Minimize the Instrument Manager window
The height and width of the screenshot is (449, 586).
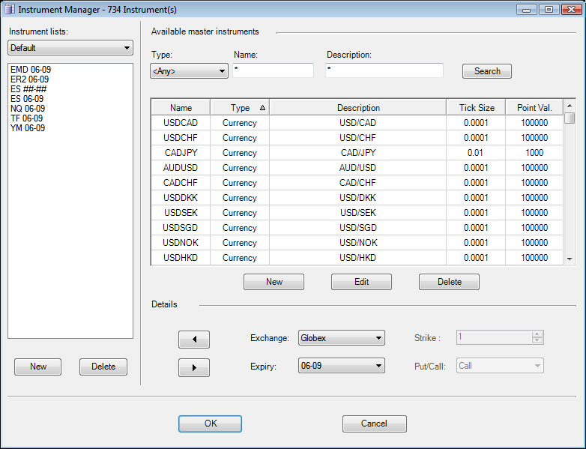point(527,9)
